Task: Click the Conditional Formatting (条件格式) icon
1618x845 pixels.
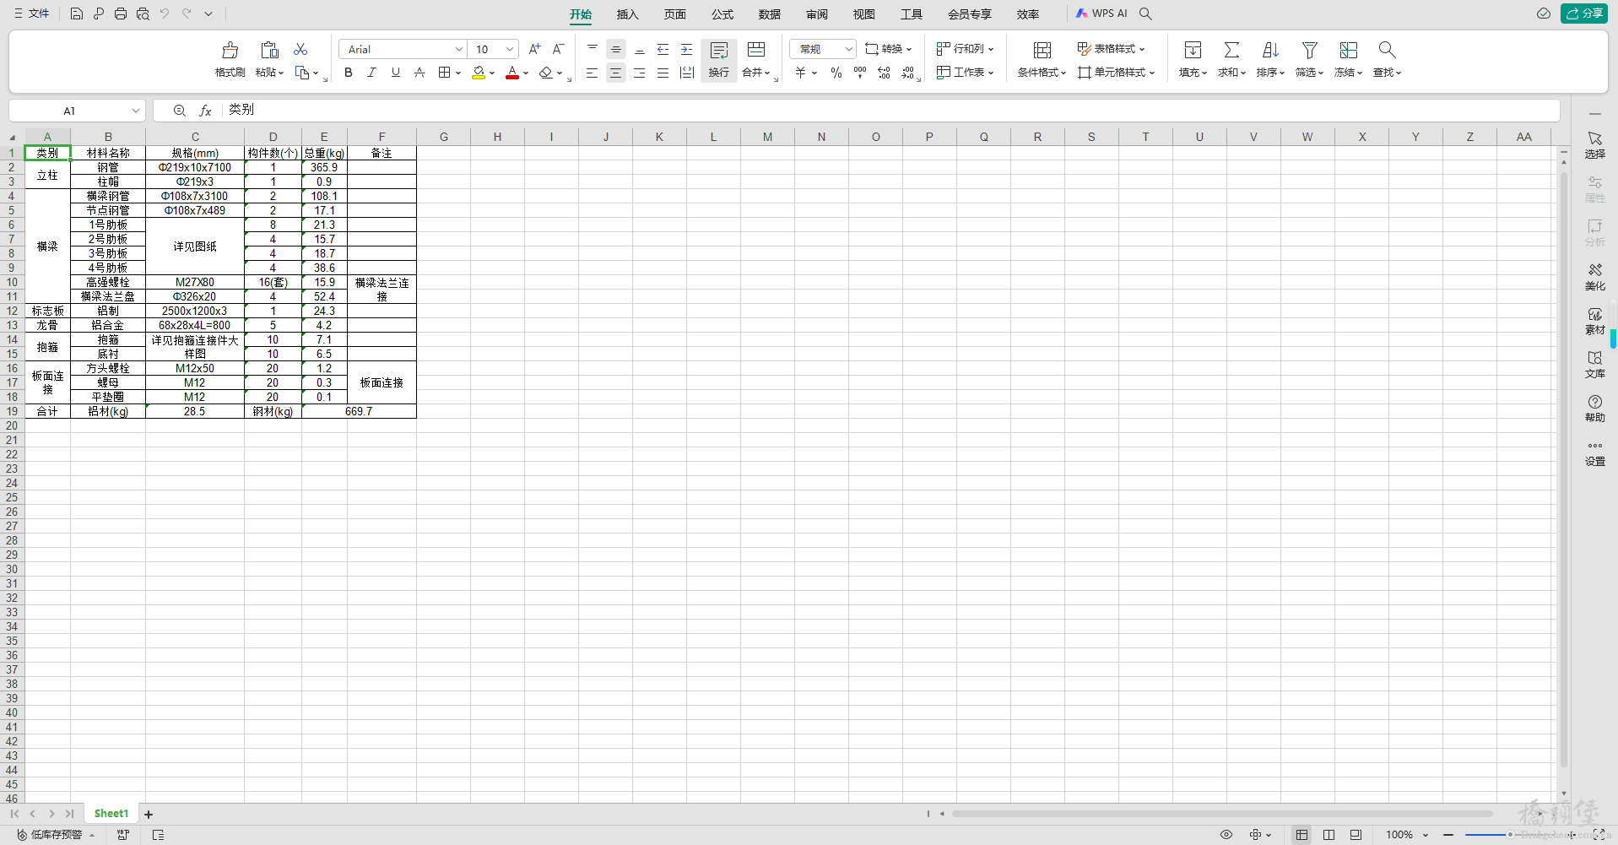Action: click(1042, 50)
